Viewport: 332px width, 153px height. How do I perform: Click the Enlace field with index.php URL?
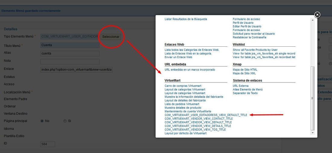76,70
